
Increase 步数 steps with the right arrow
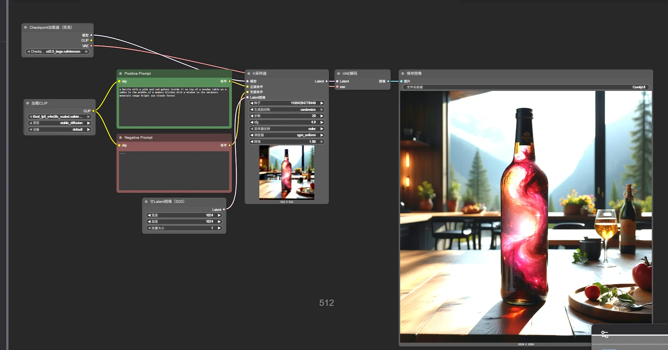(322, 116)
